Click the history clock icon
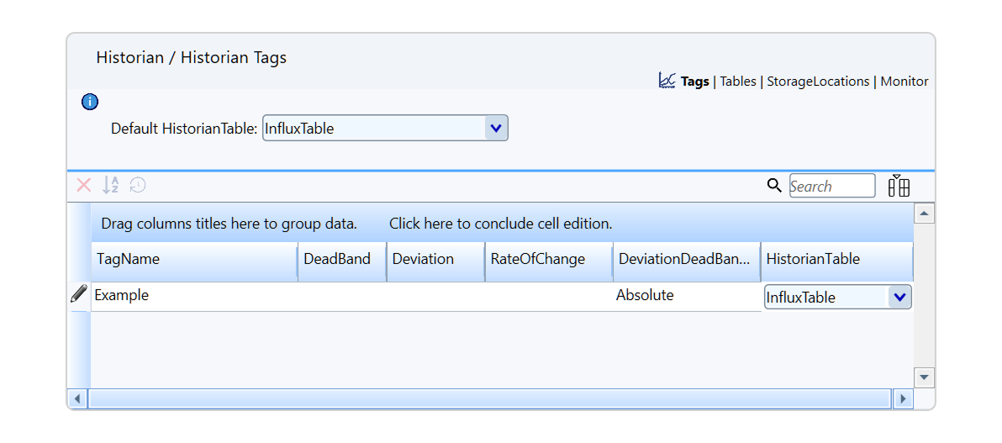The width and height of the screenshot is (1002, 443). coord(138,186)
